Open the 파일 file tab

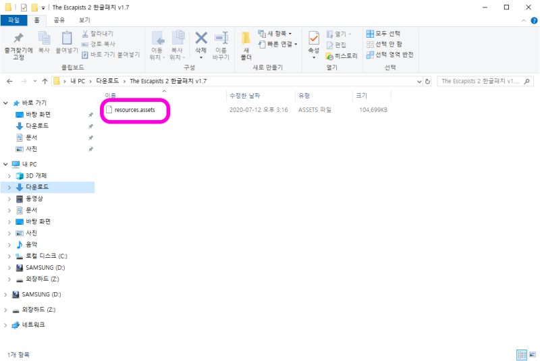click(13, 20)
